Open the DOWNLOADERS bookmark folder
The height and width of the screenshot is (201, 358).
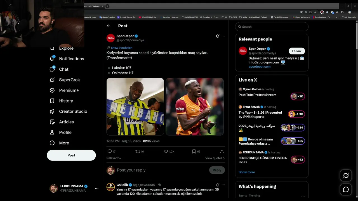(190, 17)
